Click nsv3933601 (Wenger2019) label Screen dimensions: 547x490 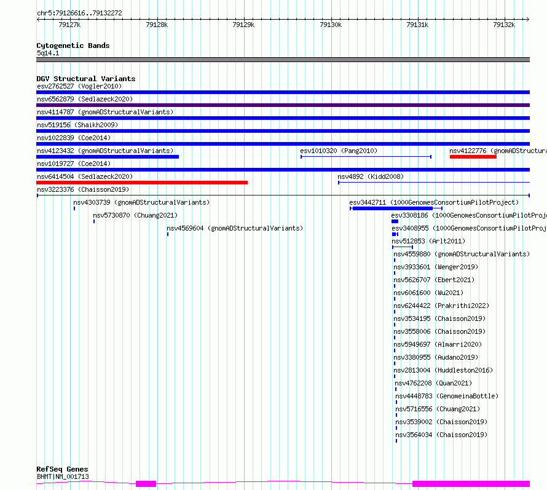[x=436, y=267]
